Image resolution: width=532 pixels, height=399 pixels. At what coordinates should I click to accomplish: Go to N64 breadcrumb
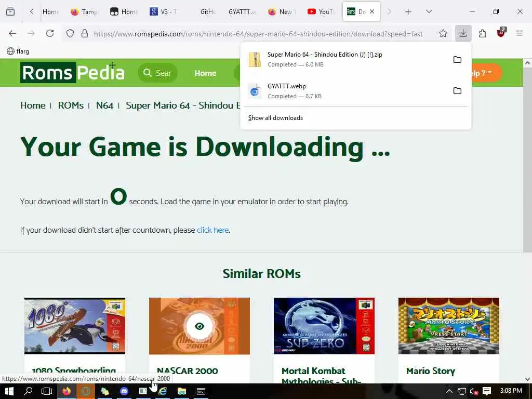coord(104,105)
